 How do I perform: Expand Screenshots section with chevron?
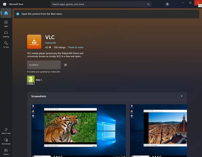pos(182,96)
